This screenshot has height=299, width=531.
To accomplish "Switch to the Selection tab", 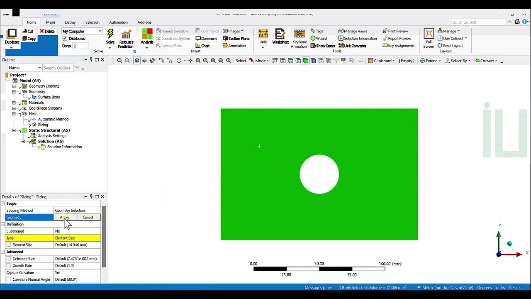I will [x=92, y=22].
